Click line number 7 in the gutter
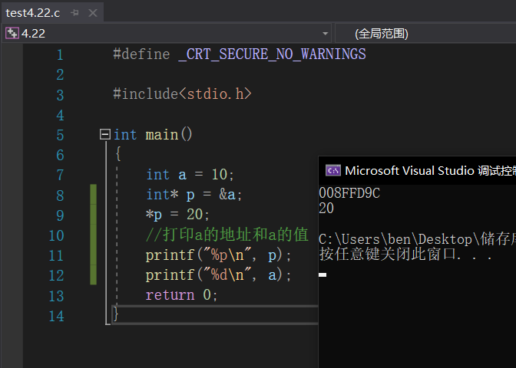The height and width of the screenshot is (368, 516). [60, 175]
